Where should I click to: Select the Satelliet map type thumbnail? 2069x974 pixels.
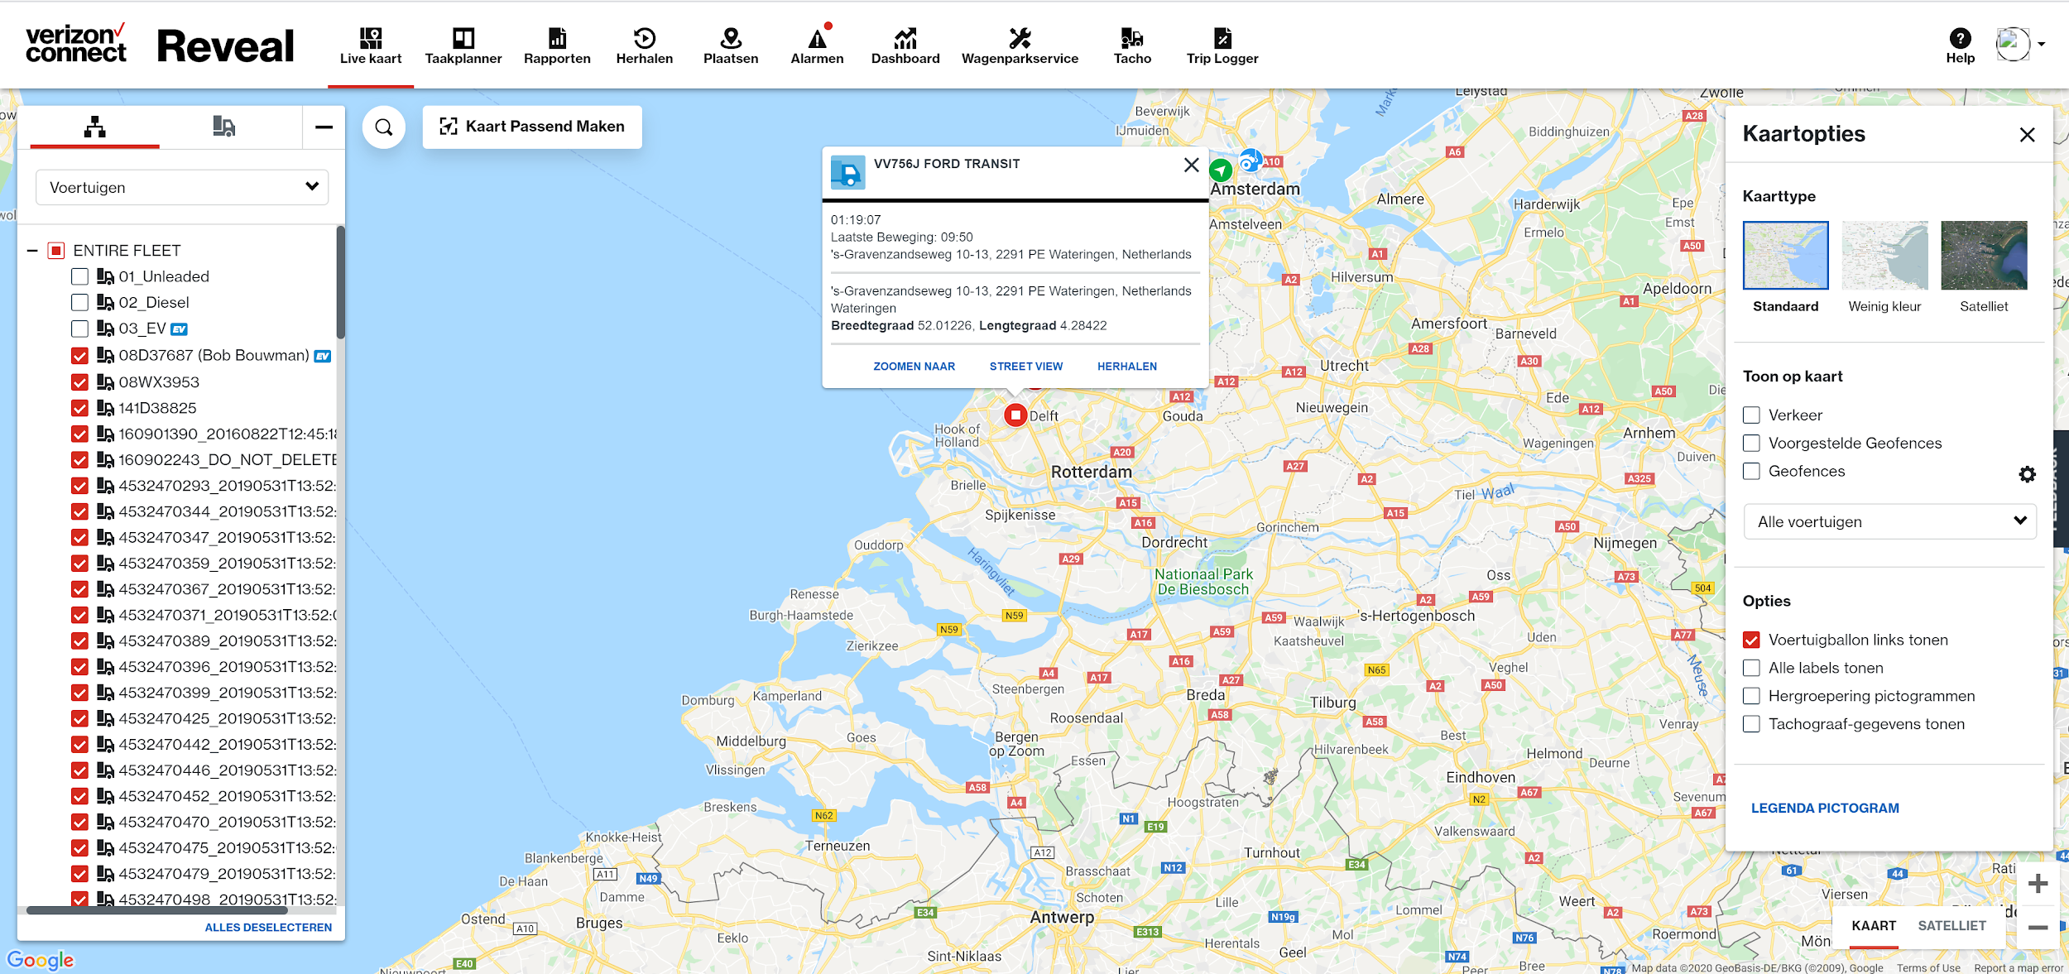click(x=1984, y=255)
